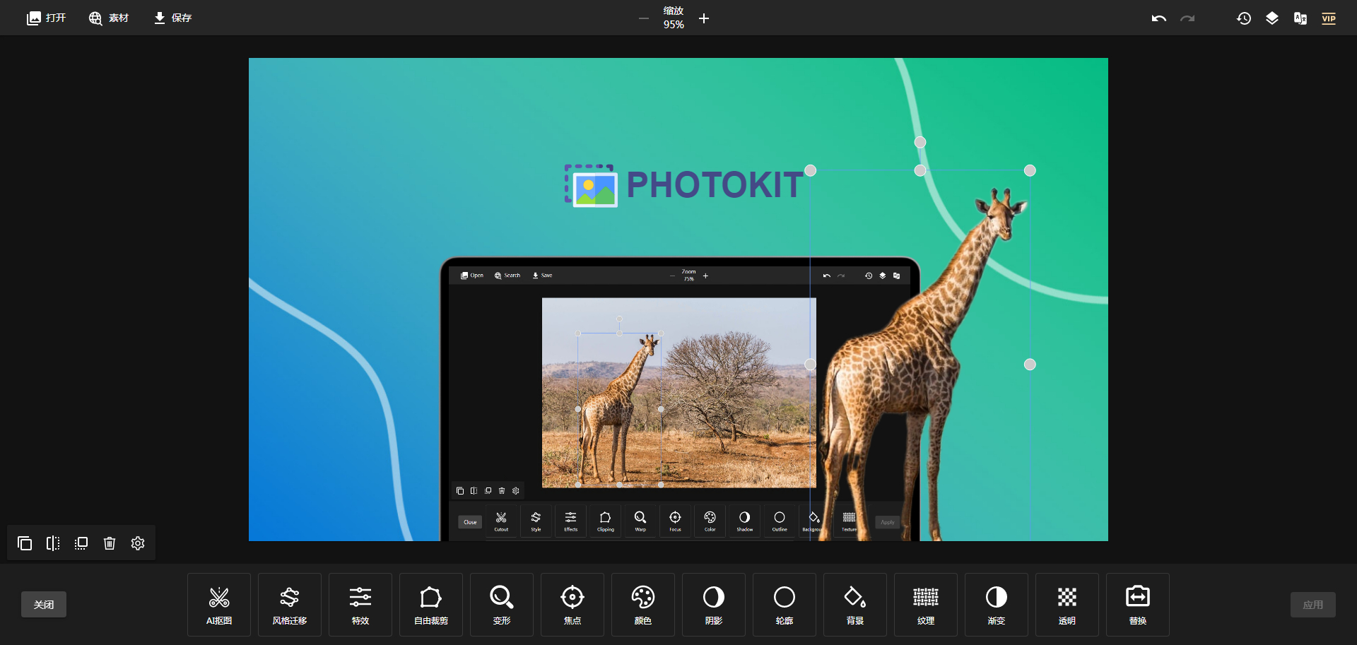This screenshot has width=1357, height=645.
Task: Select the 透明 transparency tool
Action: 1067,605
